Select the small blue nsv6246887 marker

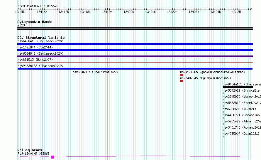73,75
